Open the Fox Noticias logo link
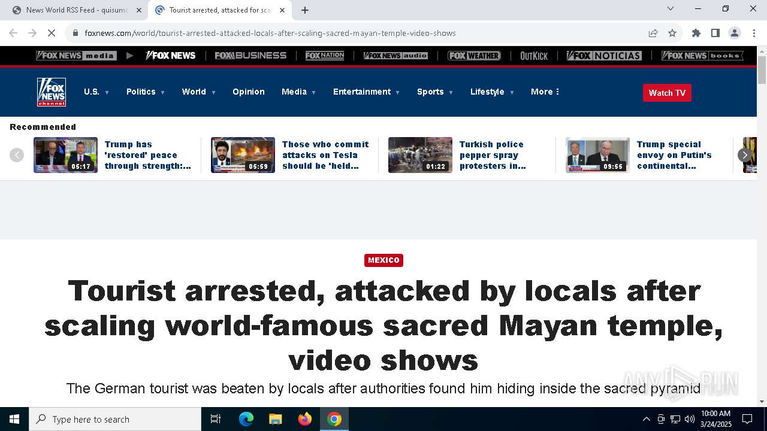The image size is (767, 431). pos(604,56)
